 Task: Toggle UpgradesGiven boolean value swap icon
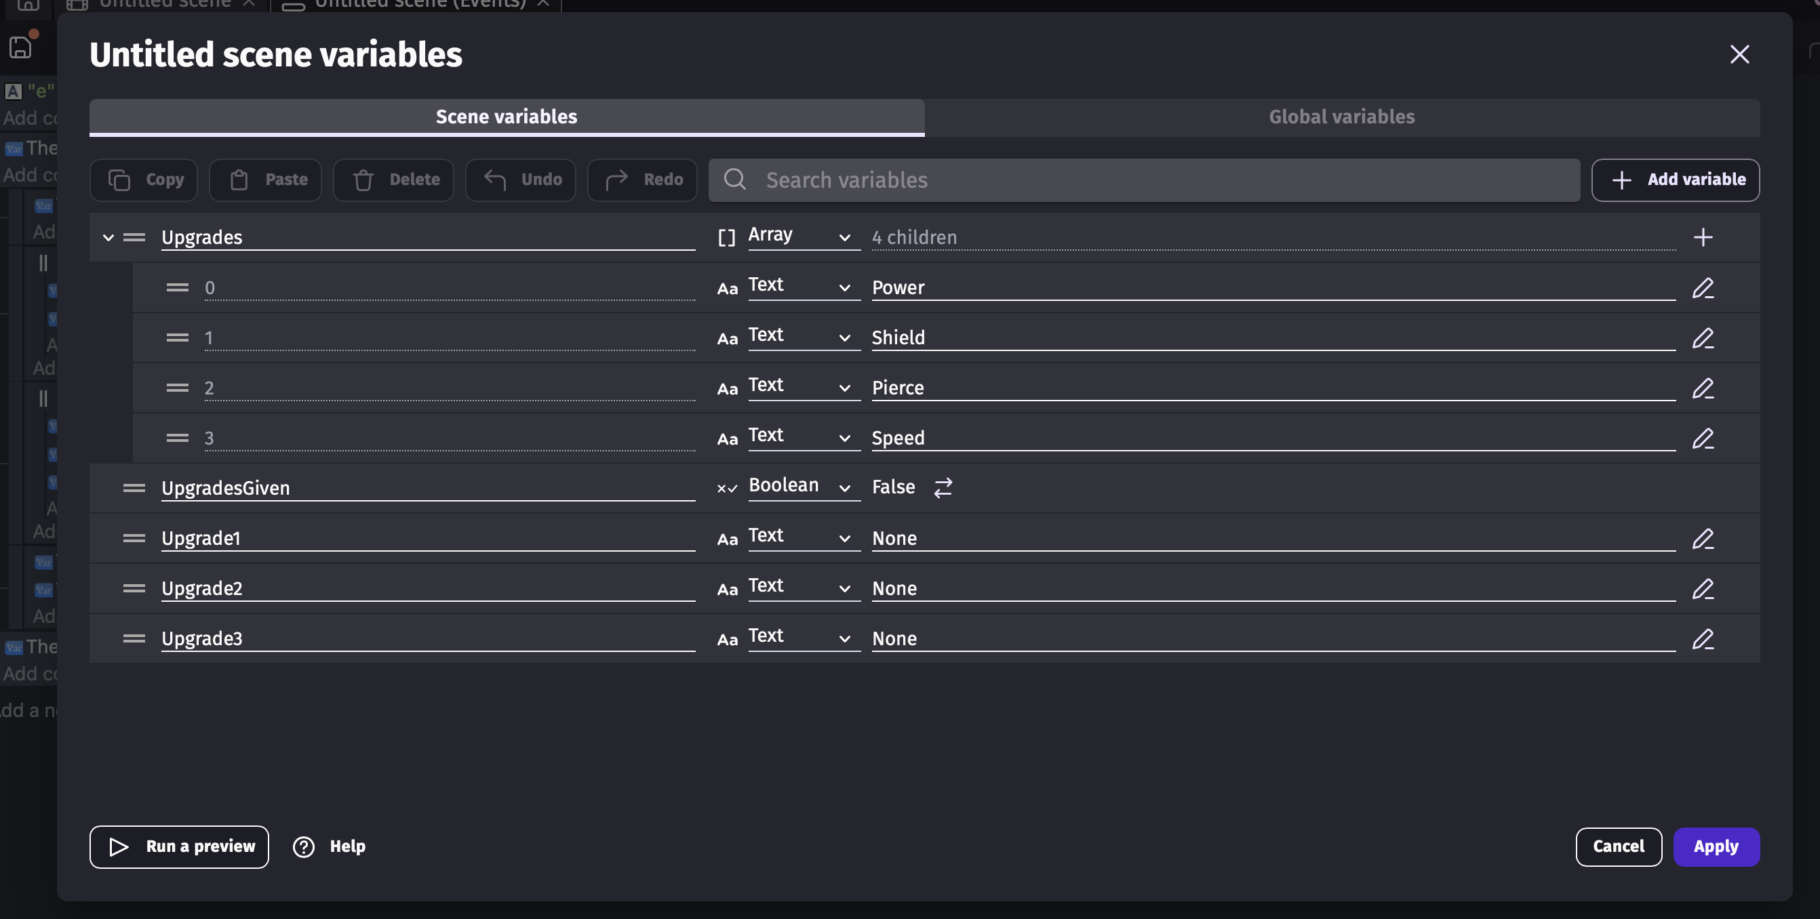(943, 487)
